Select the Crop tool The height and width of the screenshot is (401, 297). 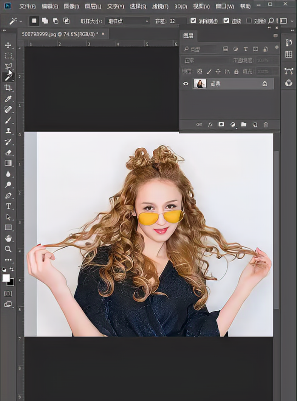coord(8,88)
